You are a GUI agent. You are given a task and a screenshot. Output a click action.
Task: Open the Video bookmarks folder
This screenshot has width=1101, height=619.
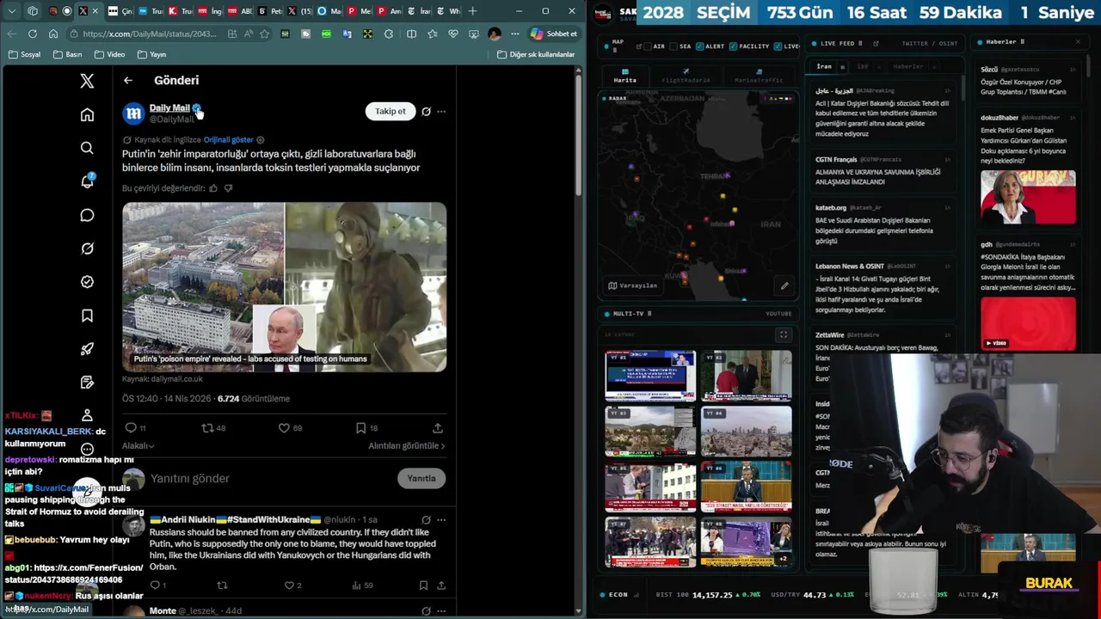tap(110, 54)
